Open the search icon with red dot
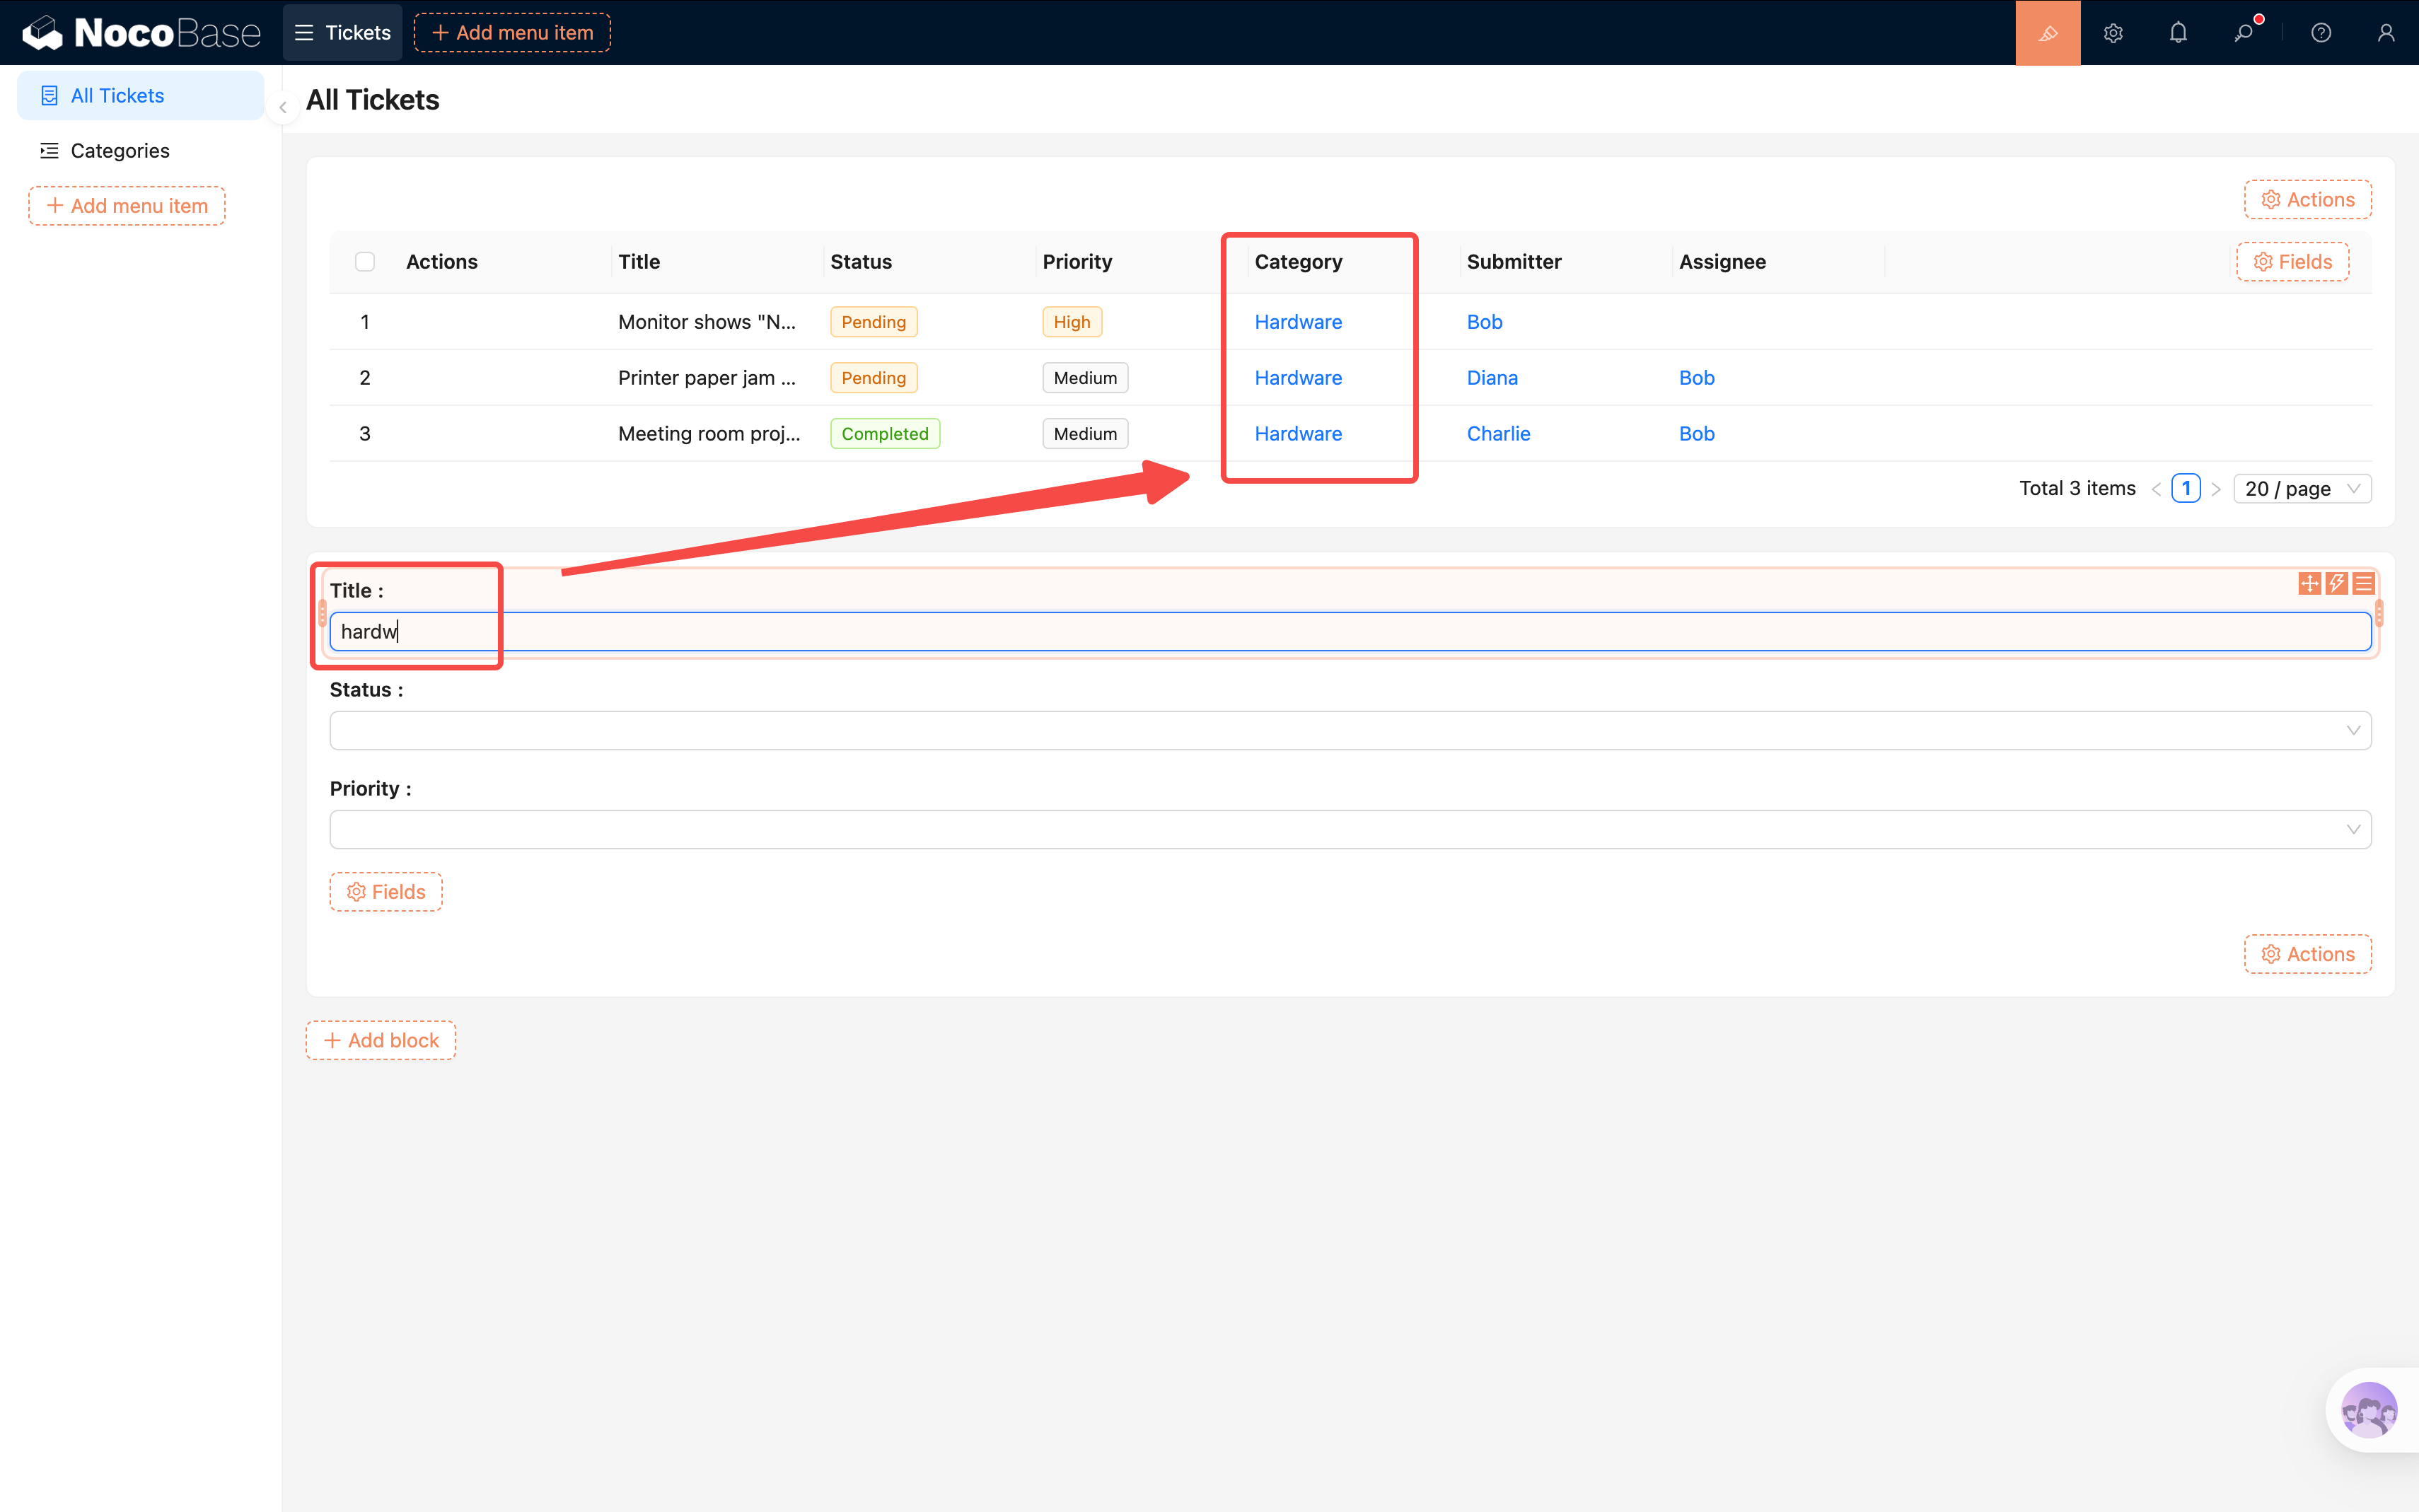The image size is (2419, 1512). (x=2244, y=33)
